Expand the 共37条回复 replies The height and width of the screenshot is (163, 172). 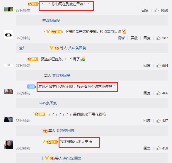tap(61, 76)
